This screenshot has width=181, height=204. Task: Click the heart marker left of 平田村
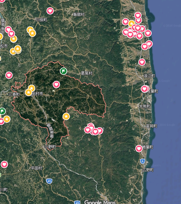4,164
